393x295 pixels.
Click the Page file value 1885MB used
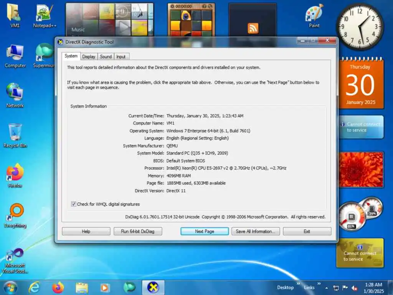[196, 183]
